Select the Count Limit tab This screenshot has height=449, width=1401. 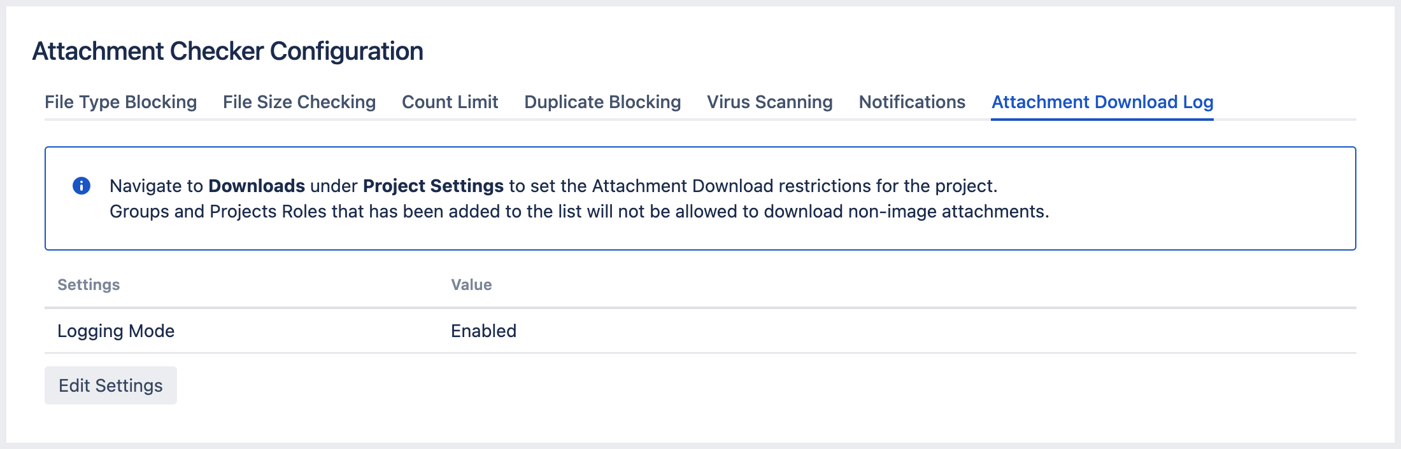(x=449, y=102)
